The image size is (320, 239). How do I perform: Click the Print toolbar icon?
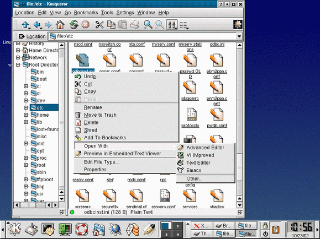[134, 25]
